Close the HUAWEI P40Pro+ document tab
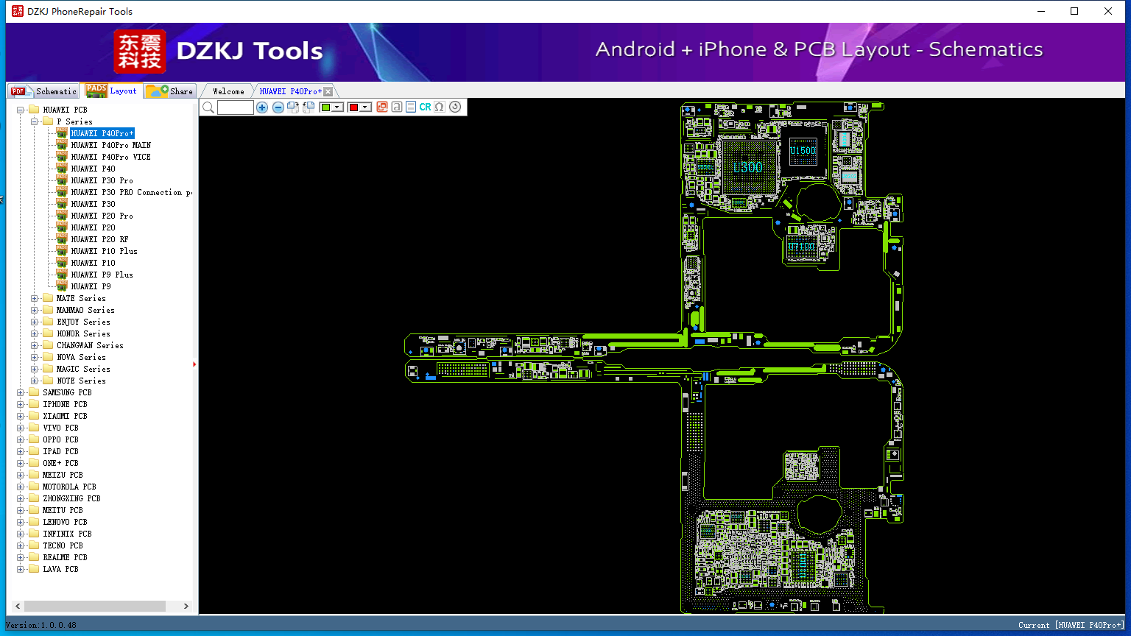This screenshot has width=1131, height=636. point(328,91)
